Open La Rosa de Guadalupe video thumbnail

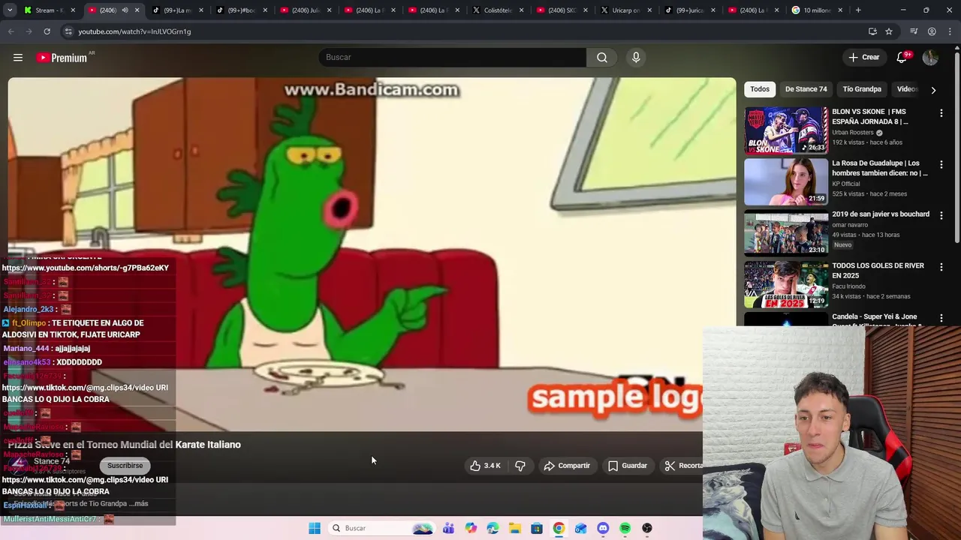click(x=785, y=181)
